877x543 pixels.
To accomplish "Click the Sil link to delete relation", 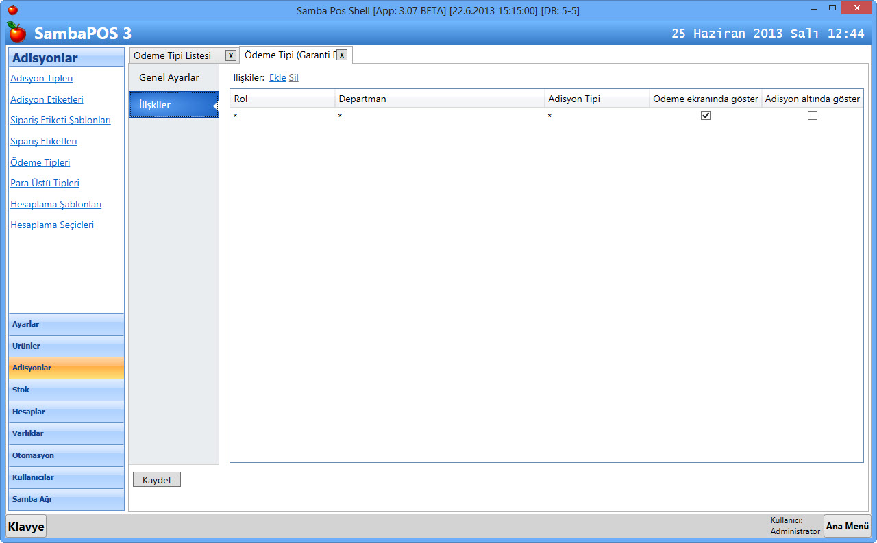I will point(293,78).
